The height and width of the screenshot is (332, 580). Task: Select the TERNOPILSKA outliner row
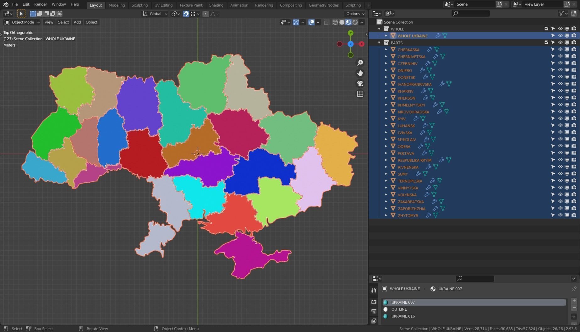(474, 181)
